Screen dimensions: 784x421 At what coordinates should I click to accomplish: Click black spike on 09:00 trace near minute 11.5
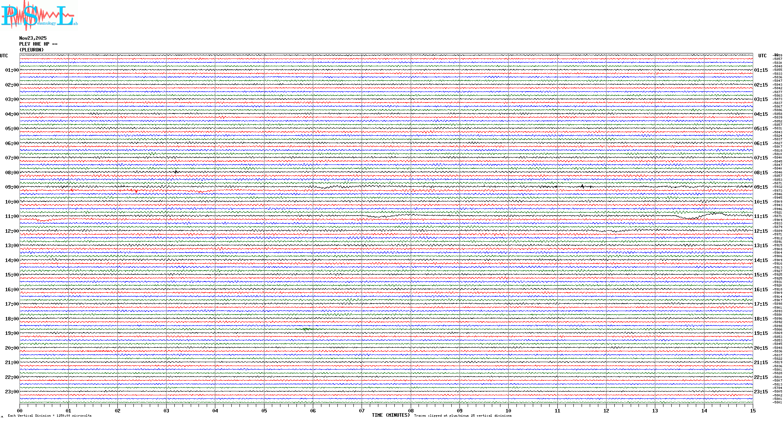click(x=582, y=186)
